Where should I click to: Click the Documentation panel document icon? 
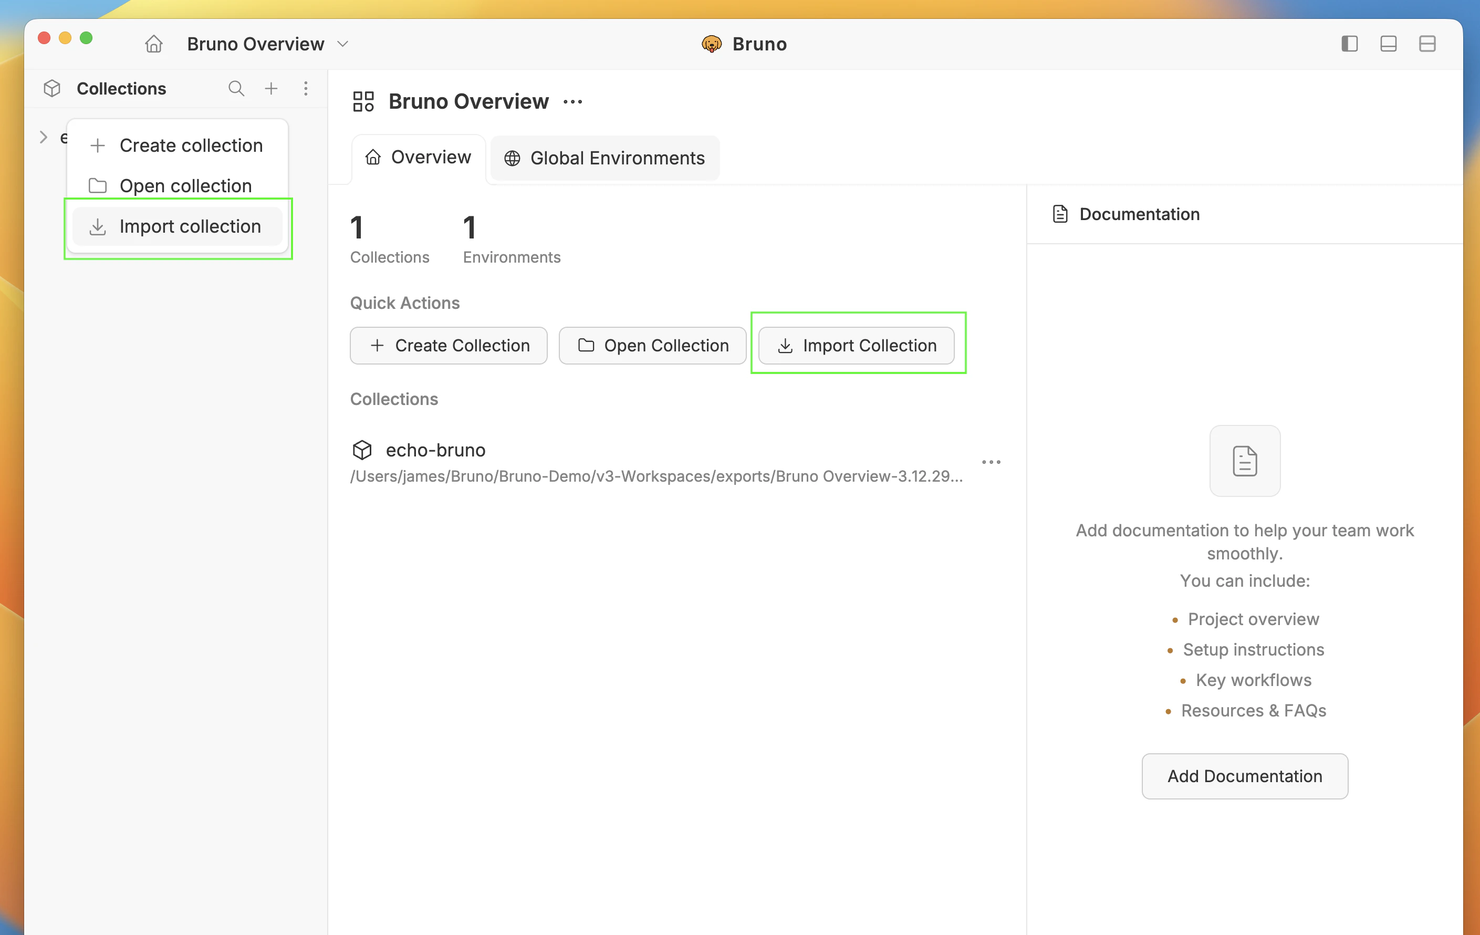coord(1060,213)
